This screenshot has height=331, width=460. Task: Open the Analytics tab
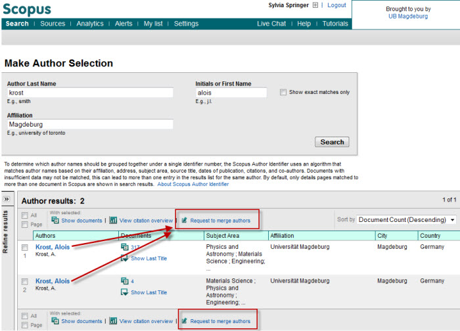point(90,24)
